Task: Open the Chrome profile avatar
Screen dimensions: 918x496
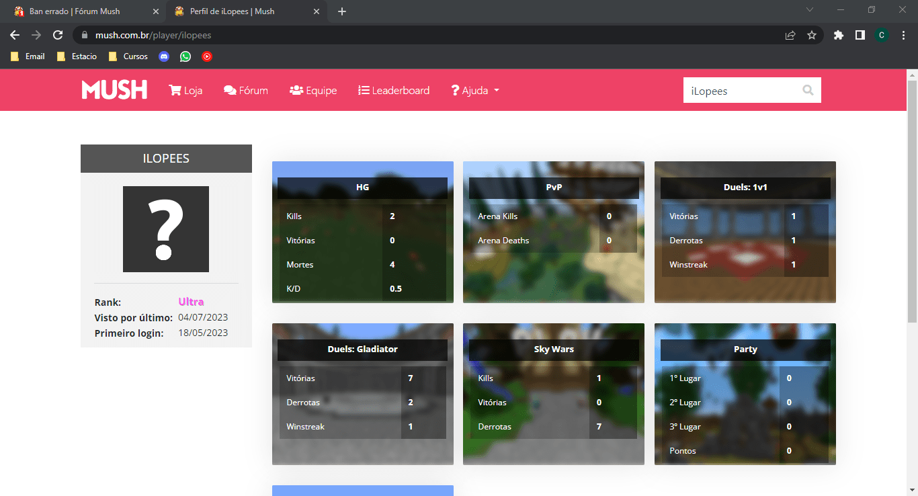Action: [x=882, y=35]
